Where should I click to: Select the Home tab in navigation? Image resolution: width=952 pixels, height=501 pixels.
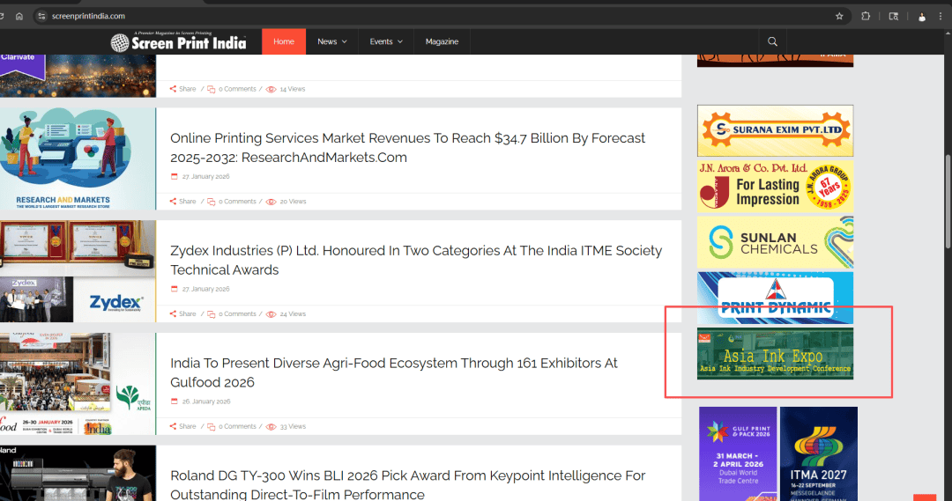284,41
